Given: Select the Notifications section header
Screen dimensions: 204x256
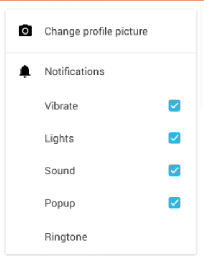Looking at the screenshot, I should (75, 71).
